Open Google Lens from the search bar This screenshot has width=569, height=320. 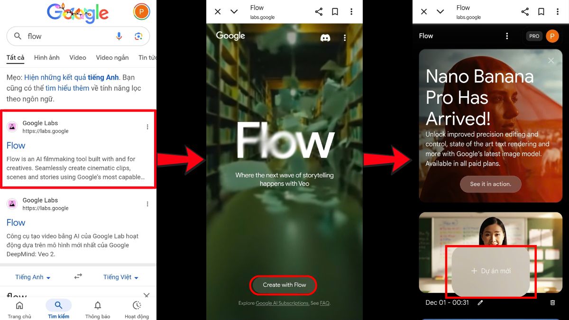138,36
